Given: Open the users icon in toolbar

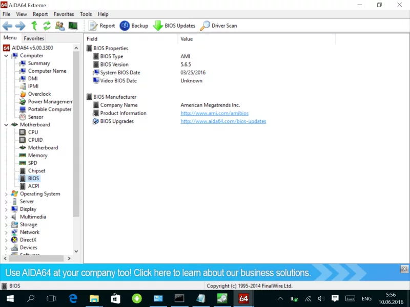Looking at the screenshot, I should (x=60, y=26).
